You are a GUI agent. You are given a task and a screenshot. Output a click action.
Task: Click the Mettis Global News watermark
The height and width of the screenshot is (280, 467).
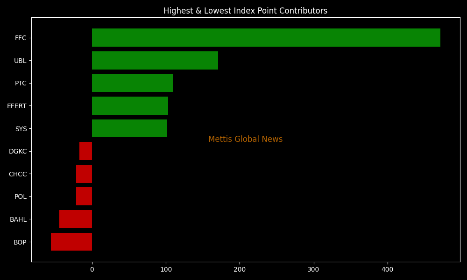tap(245, 140)
